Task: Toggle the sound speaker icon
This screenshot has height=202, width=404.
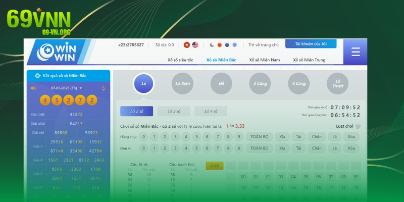Action: [x=33, y=88]
